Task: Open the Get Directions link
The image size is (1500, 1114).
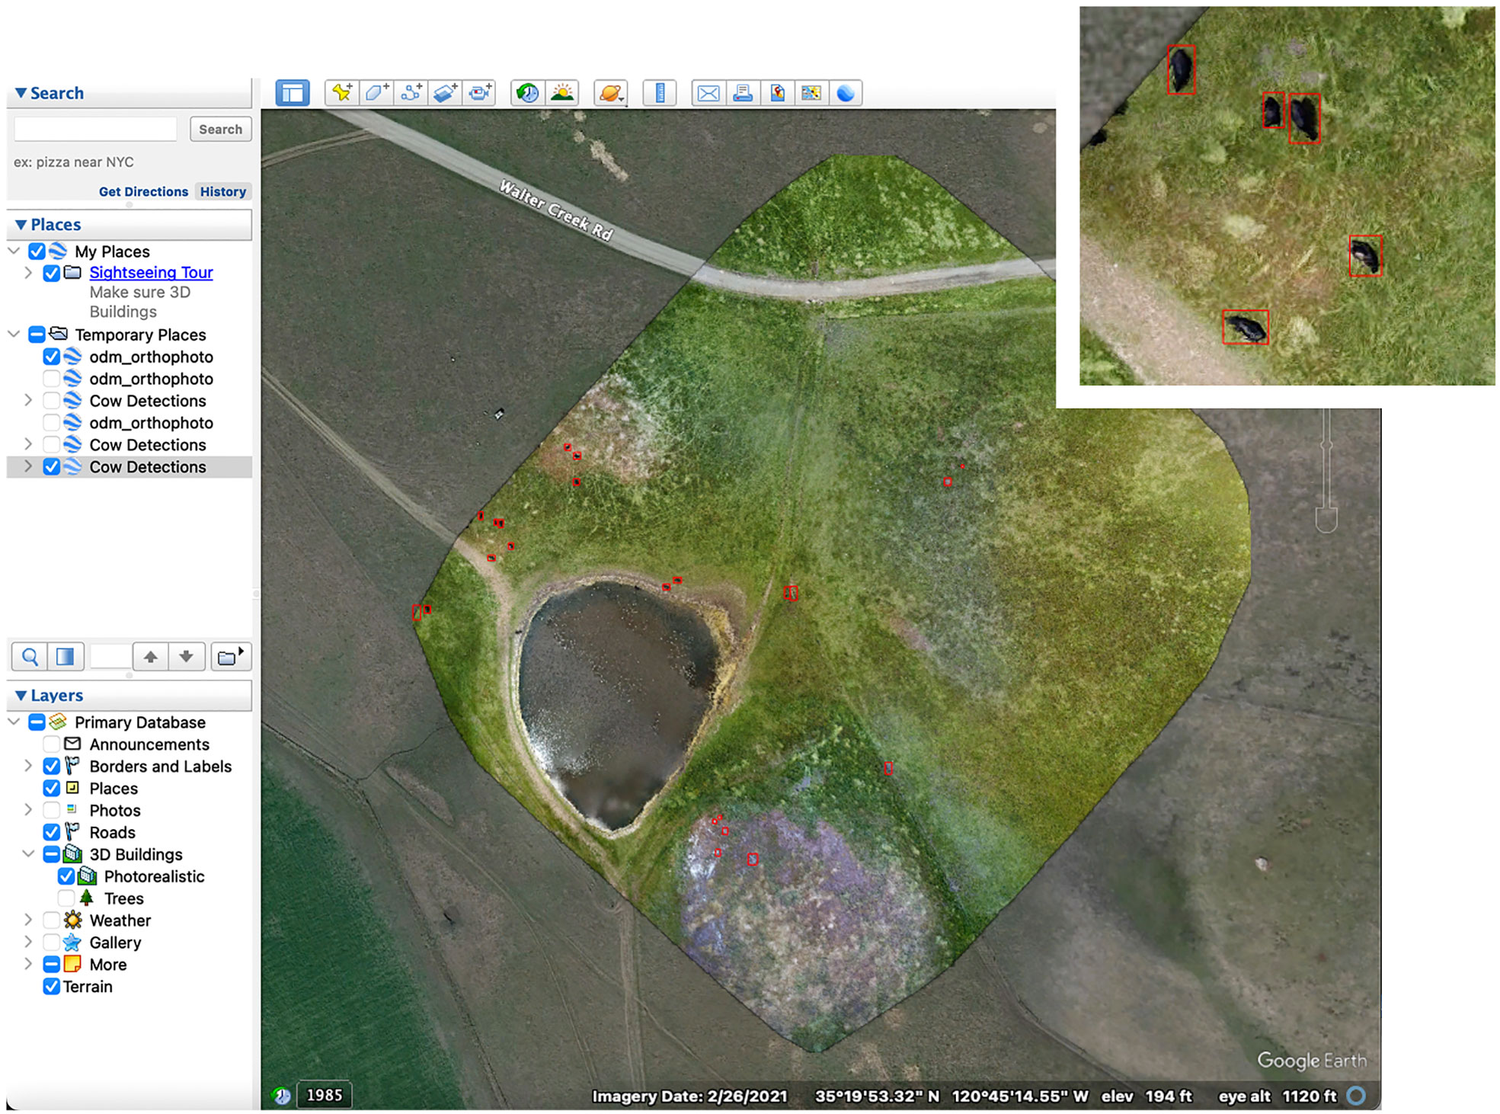Action: pyautogui.click(x=143, y=192)
